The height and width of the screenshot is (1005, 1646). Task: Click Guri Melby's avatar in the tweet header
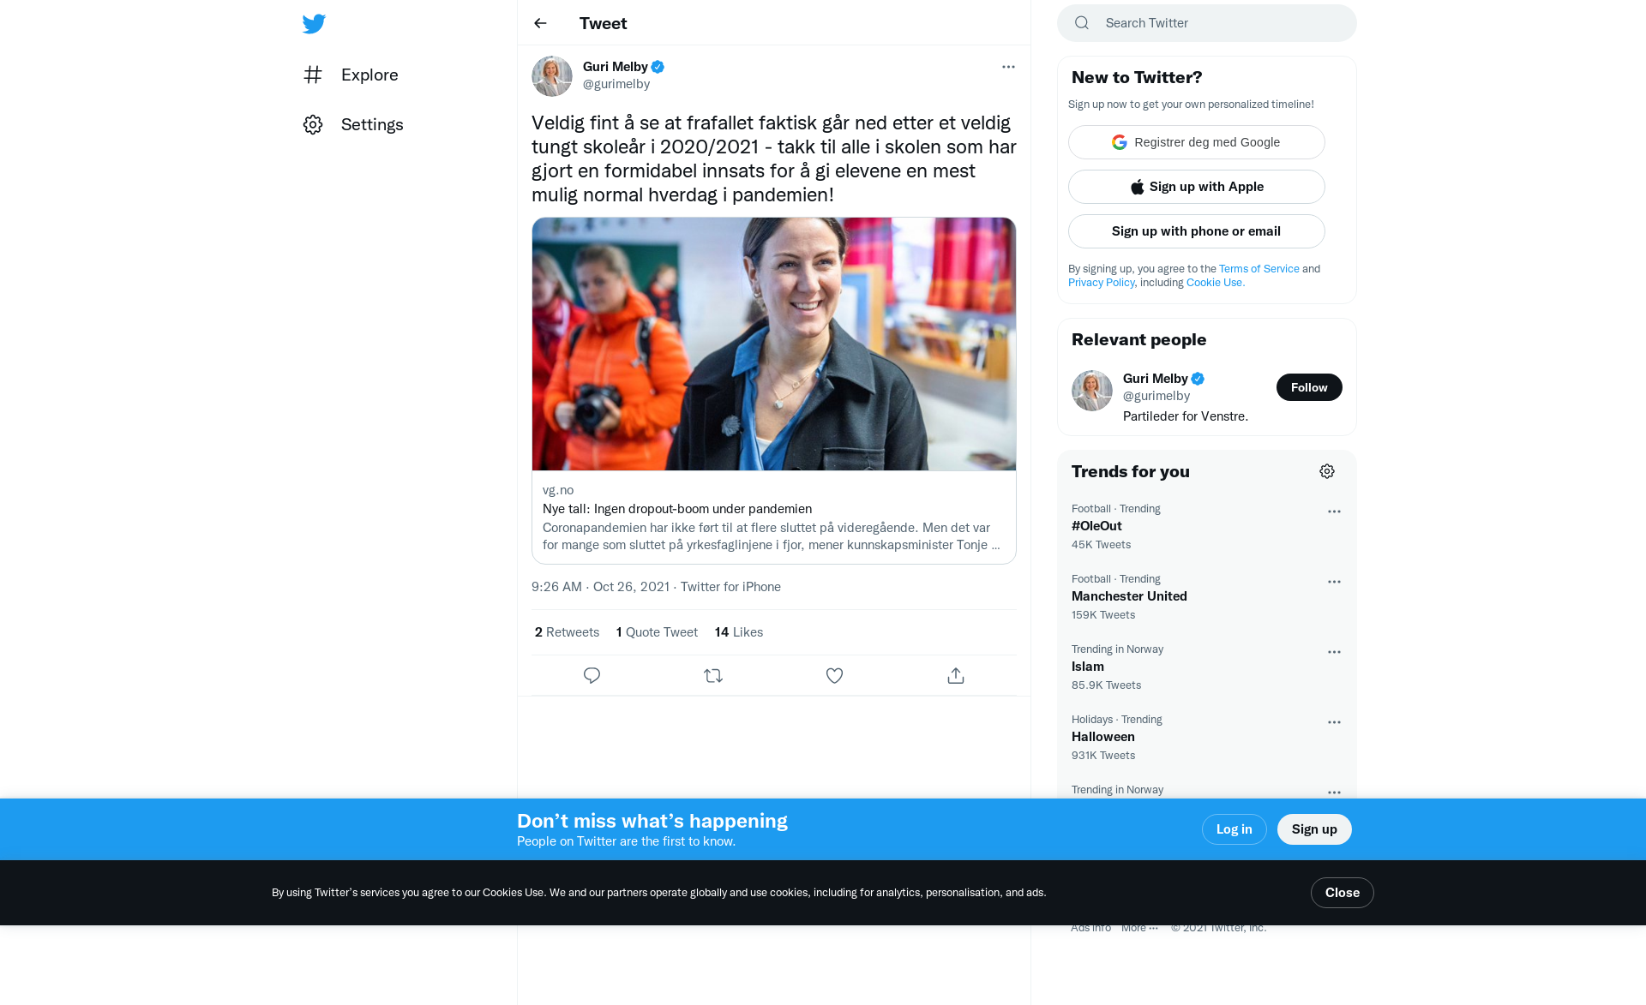pyautogui.click(x=552, y=75)
